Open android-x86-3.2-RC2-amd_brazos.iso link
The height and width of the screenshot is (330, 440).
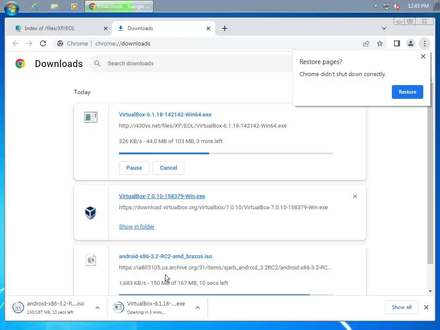[165, 256]
